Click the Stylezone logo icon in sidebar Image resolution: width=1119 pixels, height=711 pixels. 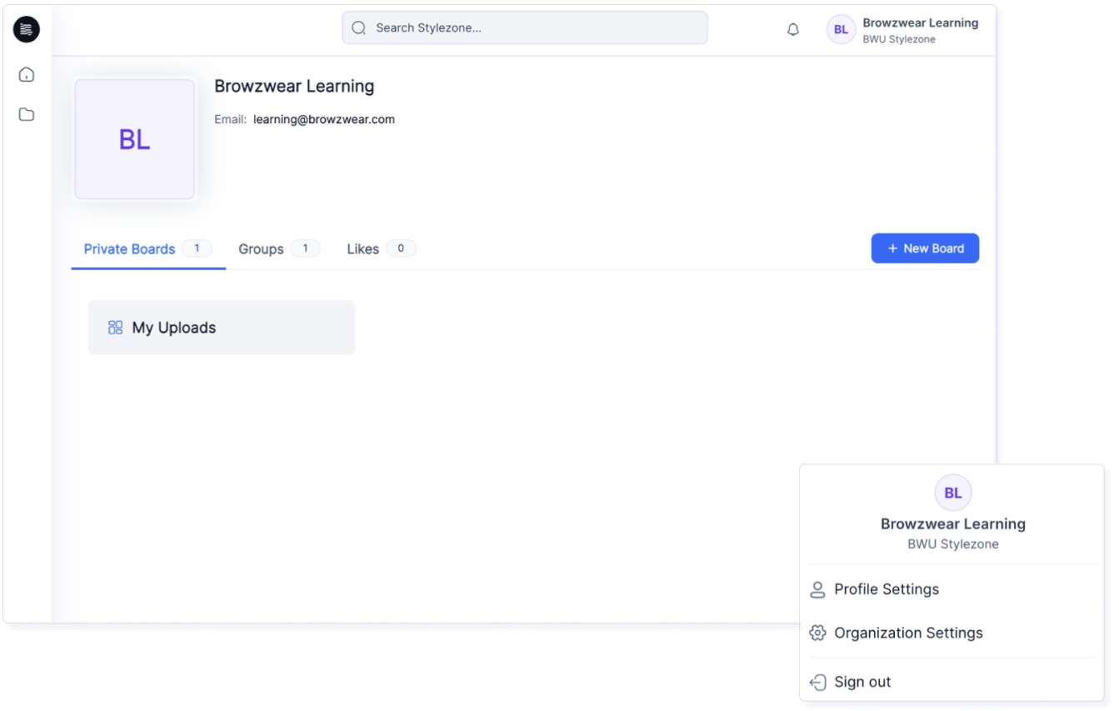(27, 30)
